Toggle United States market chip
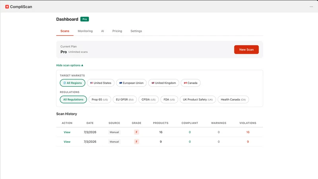The width and height of the screenshot is (318, 179). 101,83
